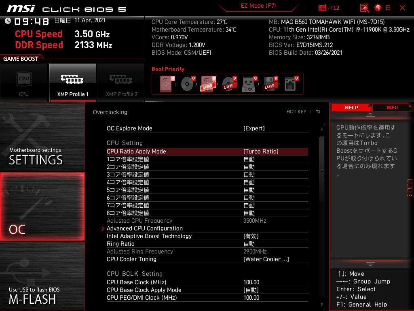The height and width of the screenshot is (311, 414).
Task: Edit the CPU Base Clock (MHz) value
Action: [x=207, y=282]
